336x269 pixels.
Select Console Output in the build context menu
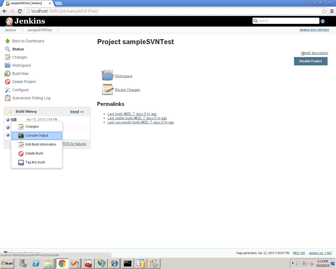(x=37, y=136)
